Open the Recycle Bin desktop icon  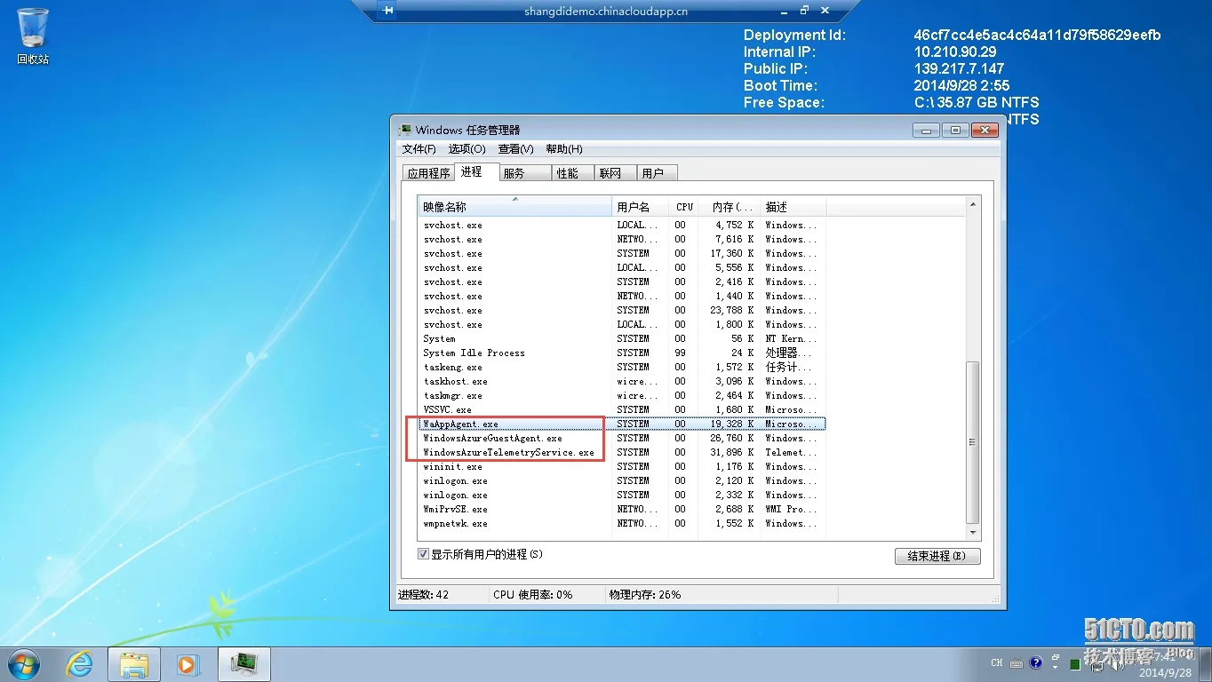point(33,36)
